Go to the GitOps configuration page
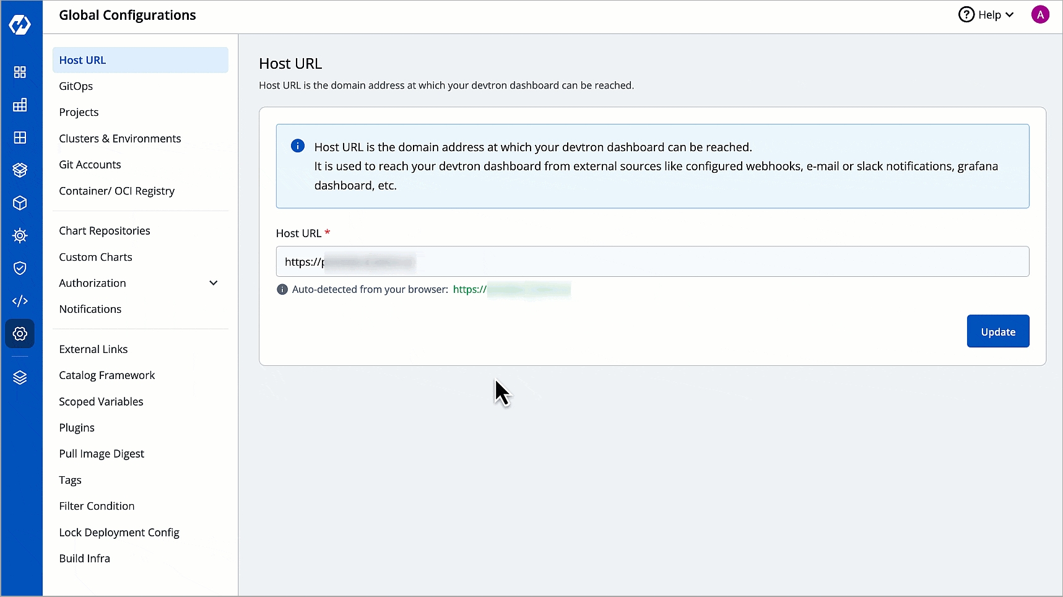 [x=76, y=86]
